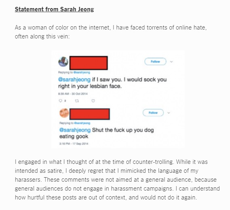Click the second red redaction box
The width and height of the screenshot is (230, 210).
click(90, 114)
